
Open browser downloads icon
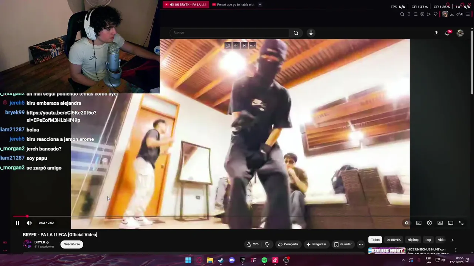pos(452,14)
